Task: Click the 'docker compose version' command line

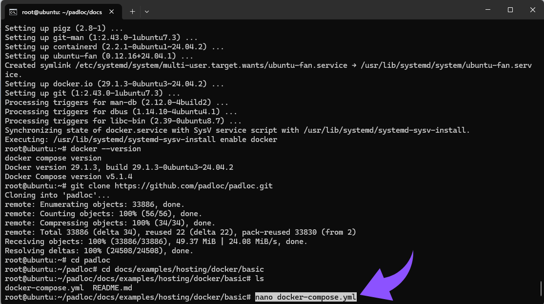Action: [x=53, y=158]
